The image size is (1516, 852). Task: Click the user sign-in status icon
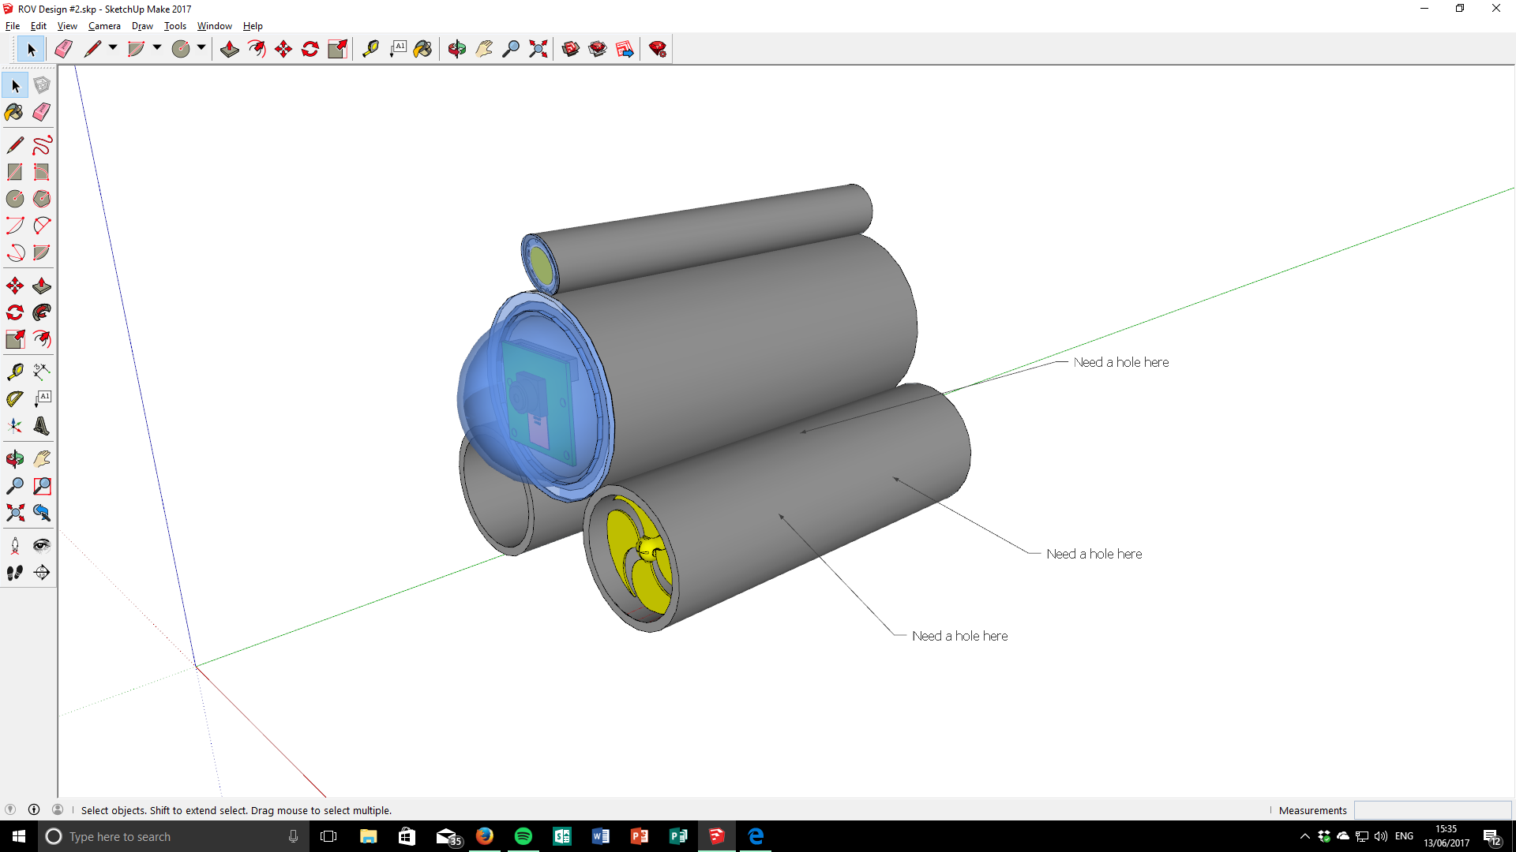click(x=58, y=809)
